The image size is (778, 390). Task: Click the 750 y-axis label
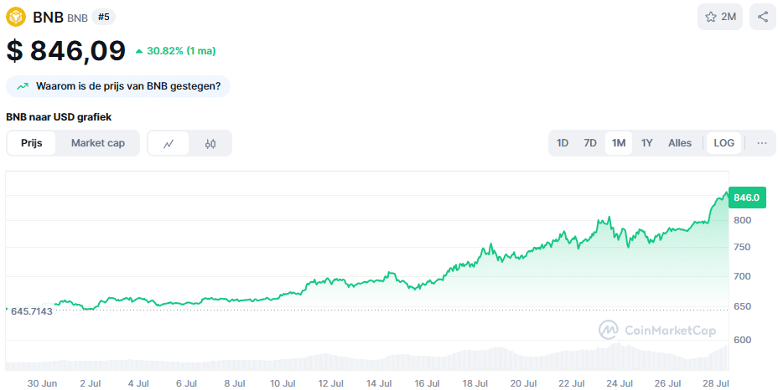tap(742, 247)
